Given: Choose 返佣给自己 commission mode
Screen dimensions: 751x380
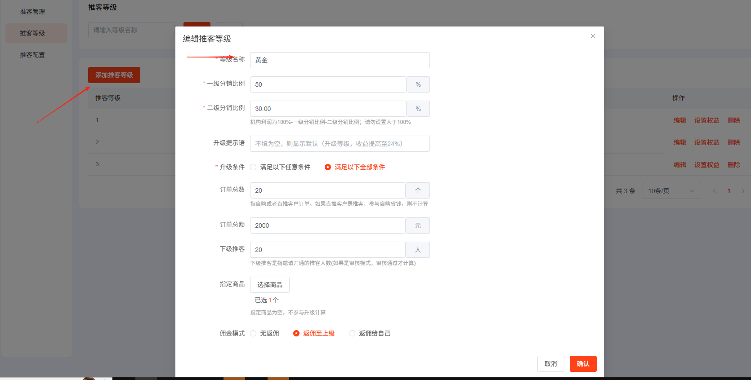Looking at the screenshot, I should (x=352, y=333).
